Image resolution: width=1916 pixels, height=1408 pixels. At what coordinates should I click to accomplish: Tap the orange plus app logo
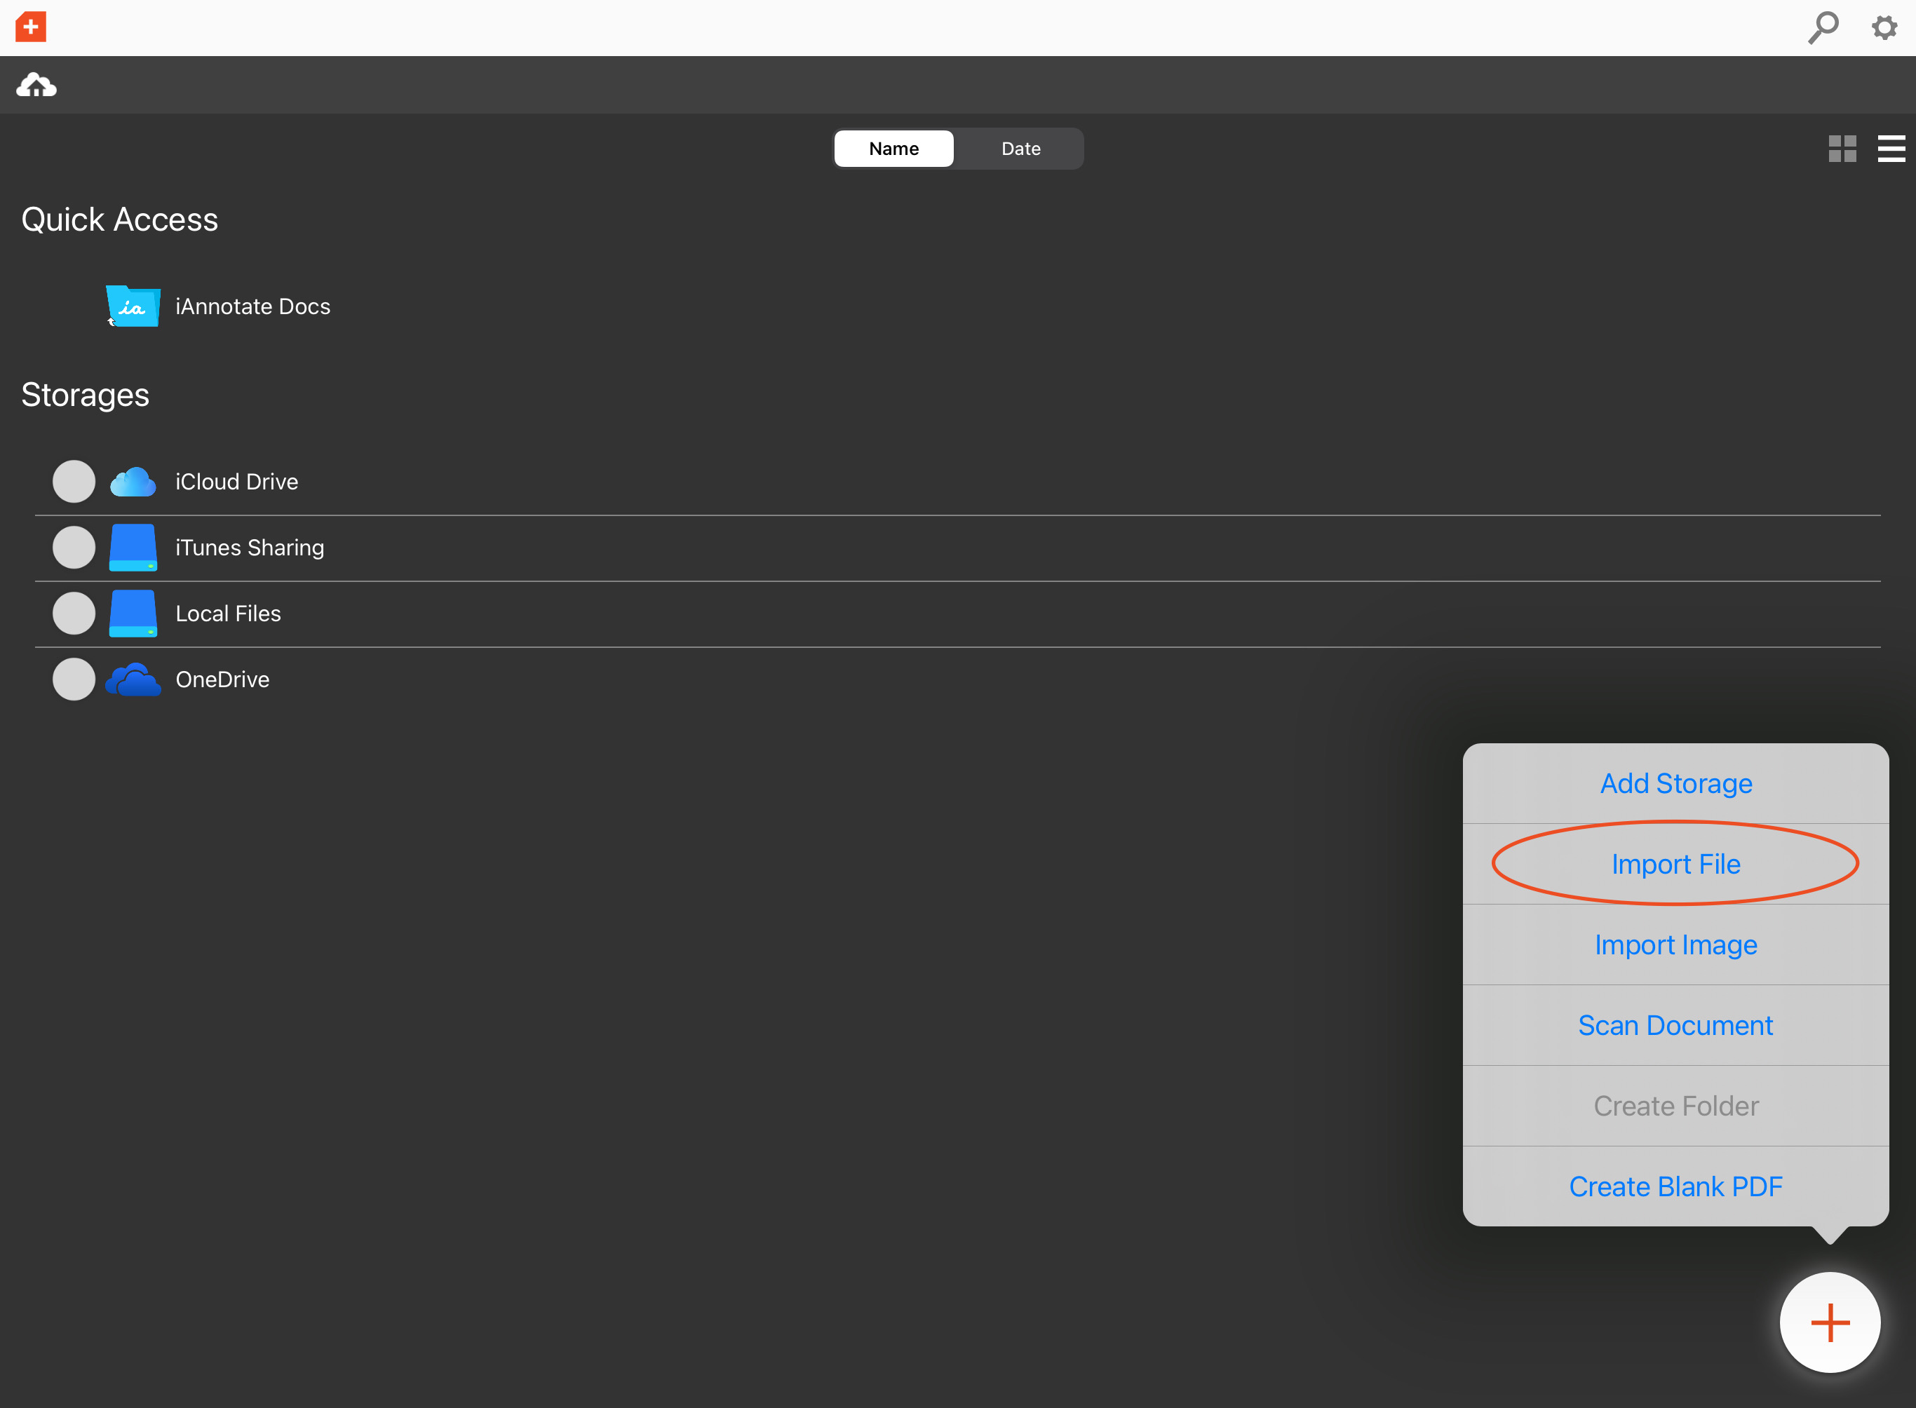coord(31,27)
